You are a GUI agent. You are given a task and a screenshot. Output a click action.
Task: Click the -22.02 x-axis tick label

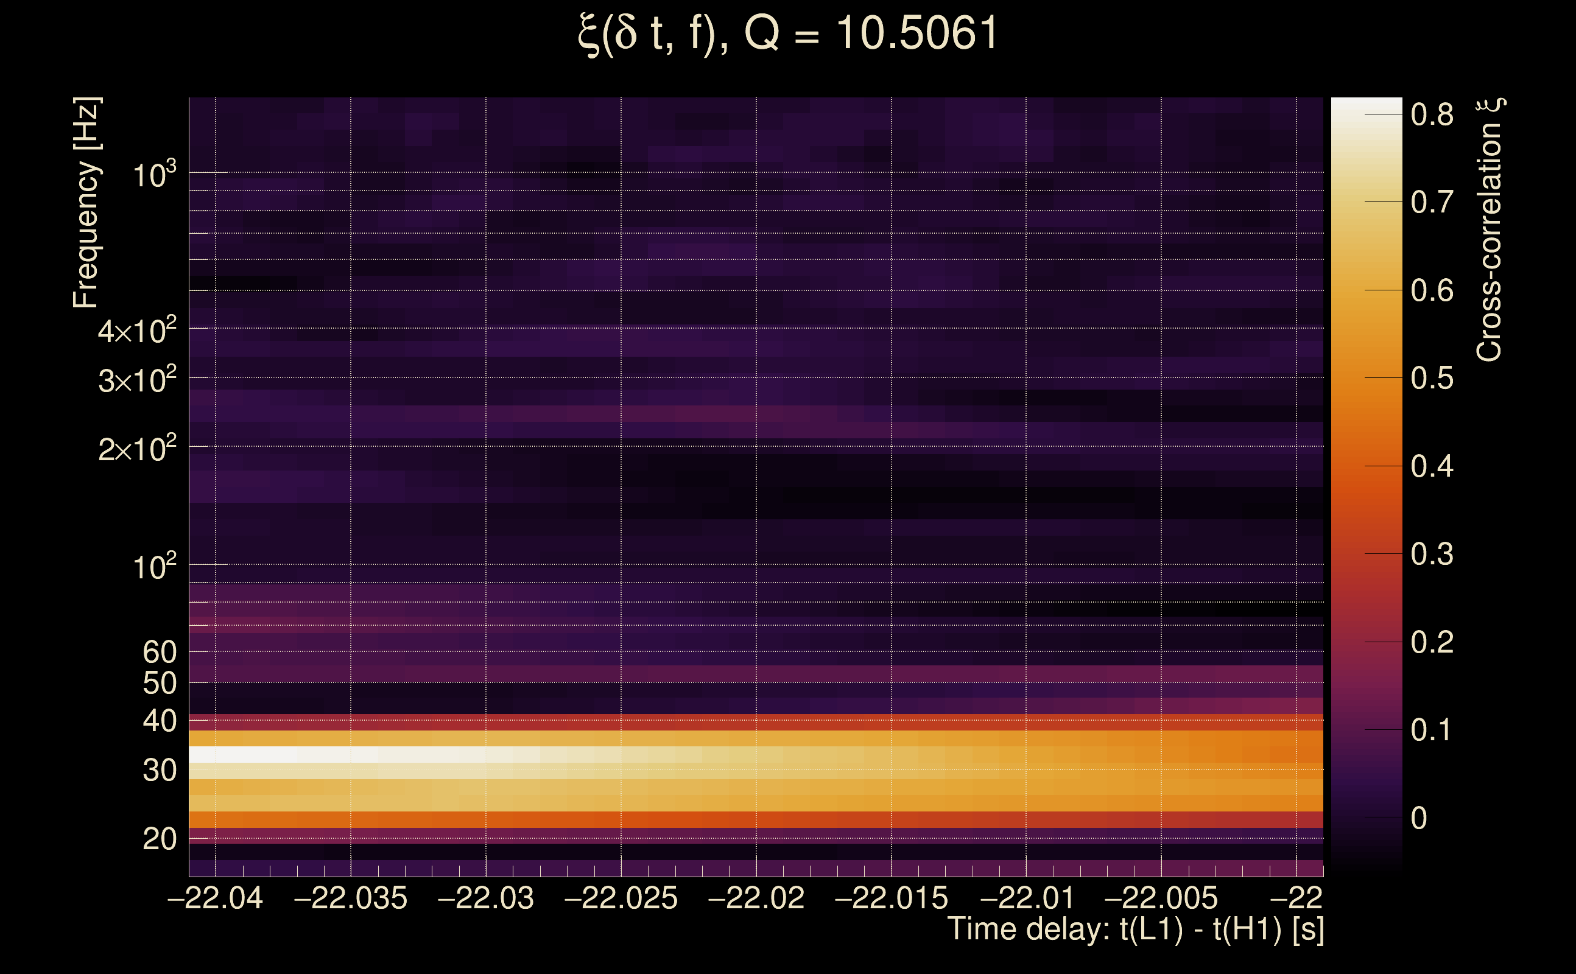click(x=756, y=898)
